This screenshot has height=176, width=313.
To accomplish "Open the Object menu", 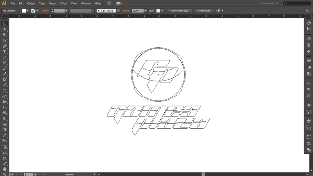I will [31, 3].
